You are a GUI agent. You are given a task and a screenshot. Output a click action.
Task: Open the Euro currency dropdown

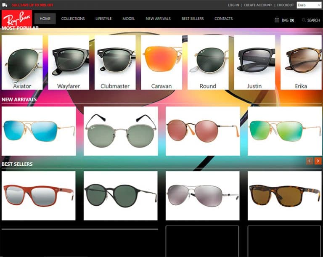point(309,5)
